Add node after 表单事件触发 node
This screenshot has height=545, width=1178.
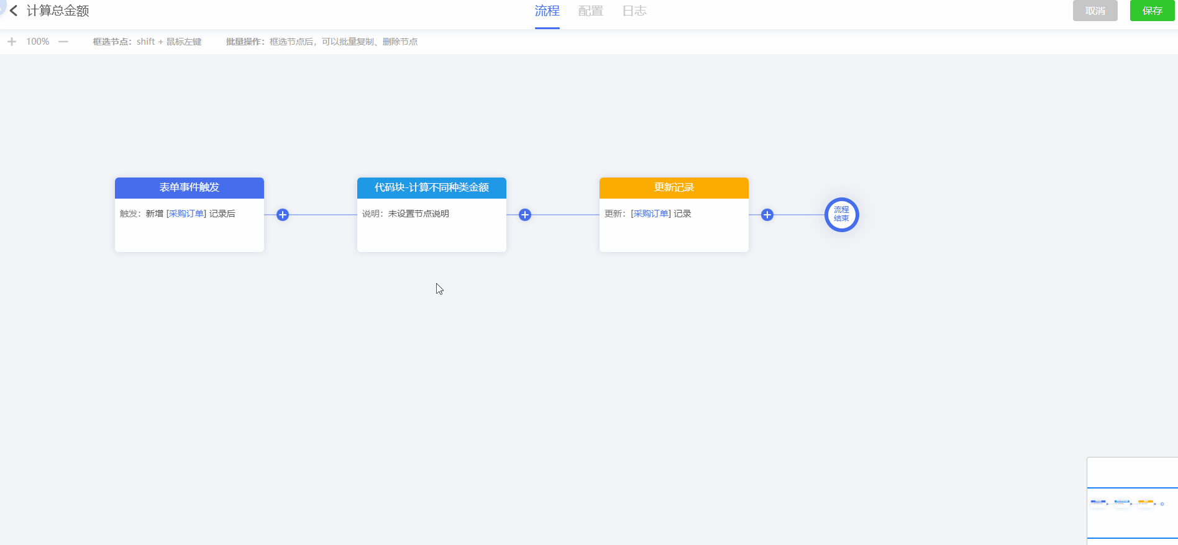click(x=283, y=215)
